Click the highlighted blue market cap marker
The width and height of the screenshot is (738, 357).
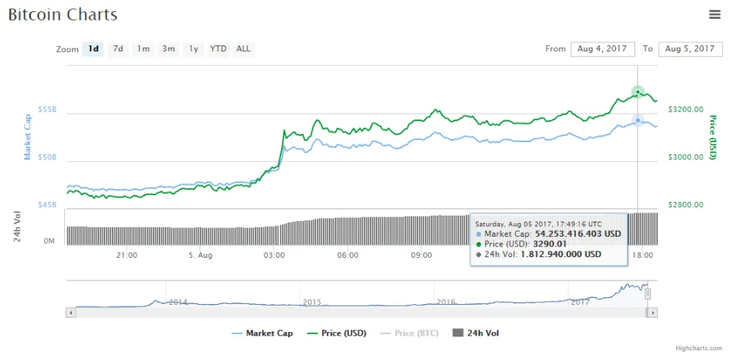tap(637, 120)
